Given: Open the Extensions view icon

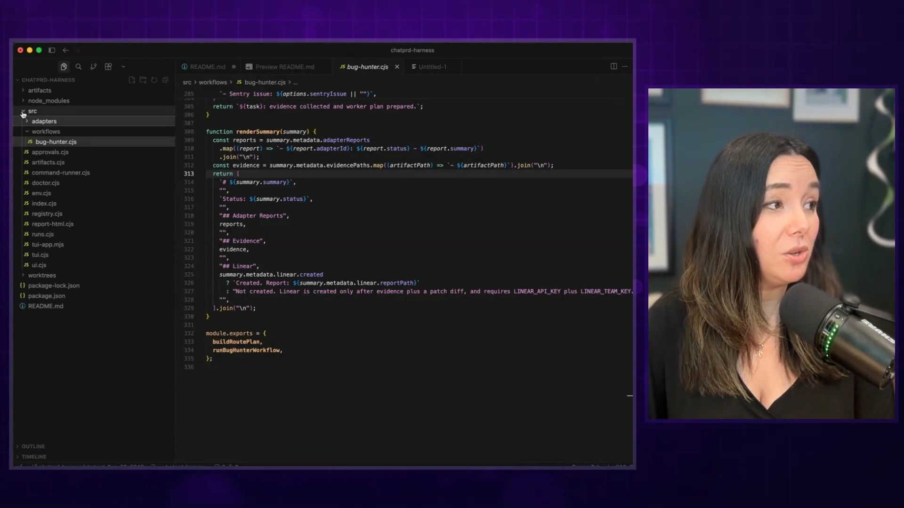Looking at the screenshot, I should tap(108, 67).
